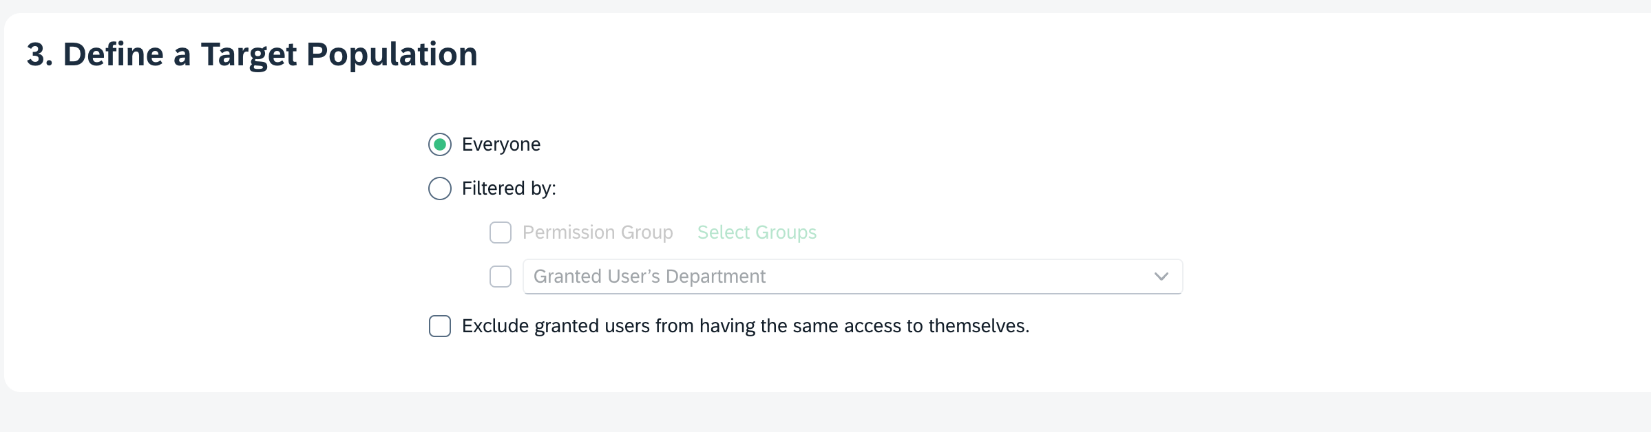
Task: Select the Everyone radio button
Action: point(440,144)
